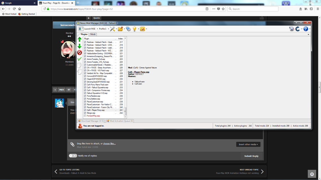Open the Firefox hamburger menu

tap(318, 9)
